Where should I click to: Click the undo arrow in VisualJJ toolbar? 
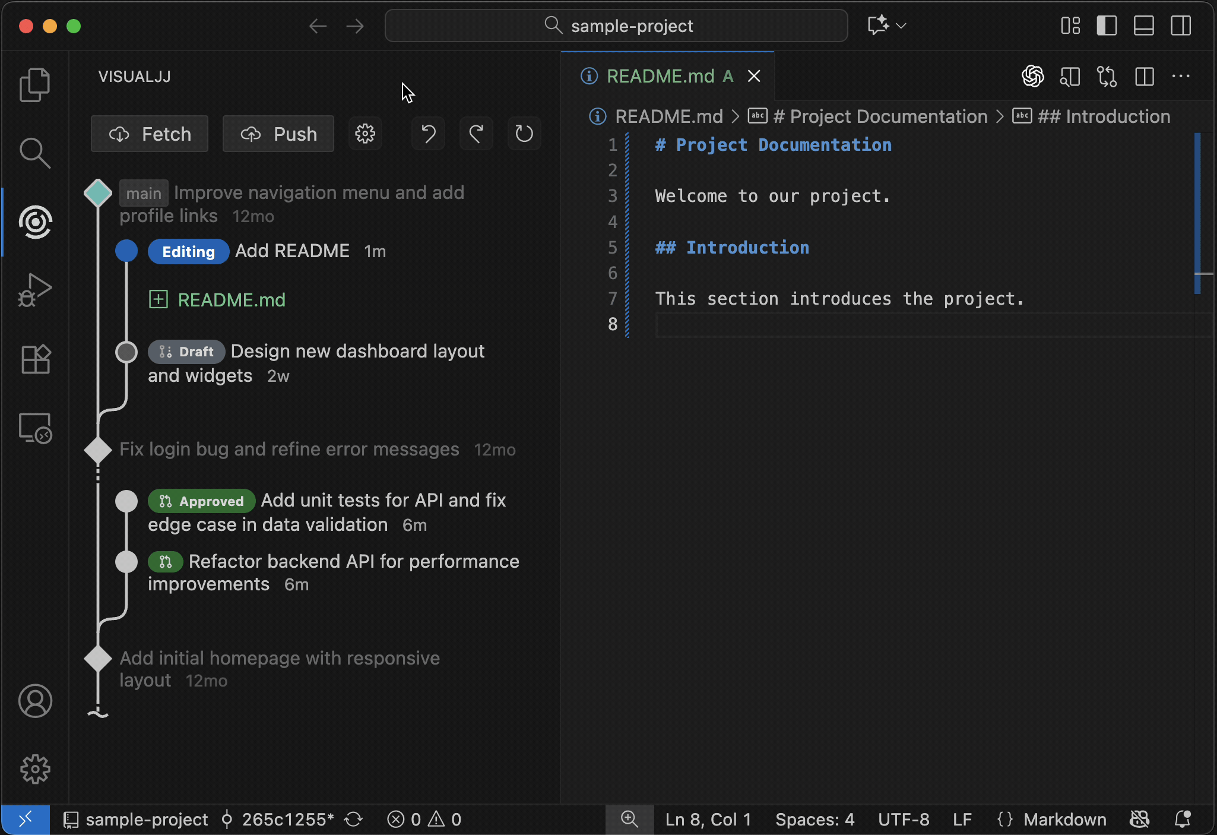[428, 134]
